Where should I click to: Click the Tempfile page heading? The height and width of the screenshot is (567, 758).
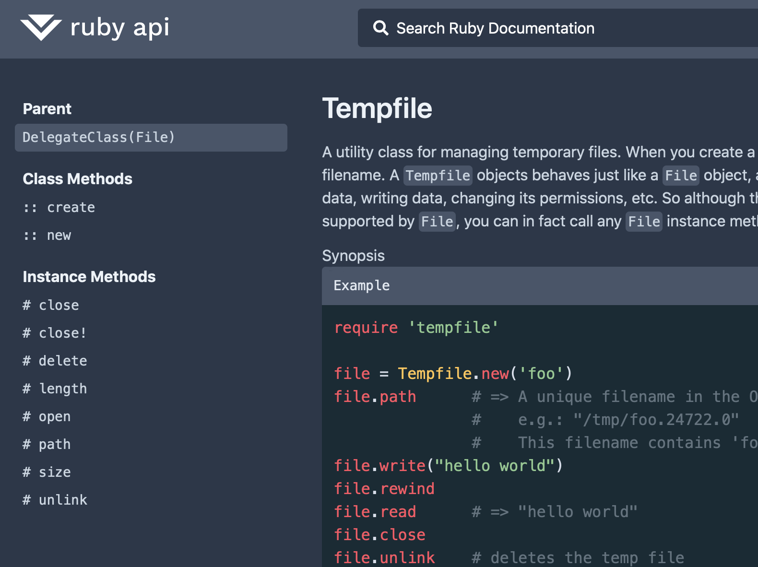pos(377,108)
